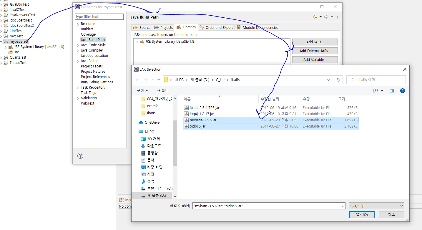The height and width of the screenshot is (230, 422).
Task: Go up one folder level with up arrow
Action: (x=159, y=80)
